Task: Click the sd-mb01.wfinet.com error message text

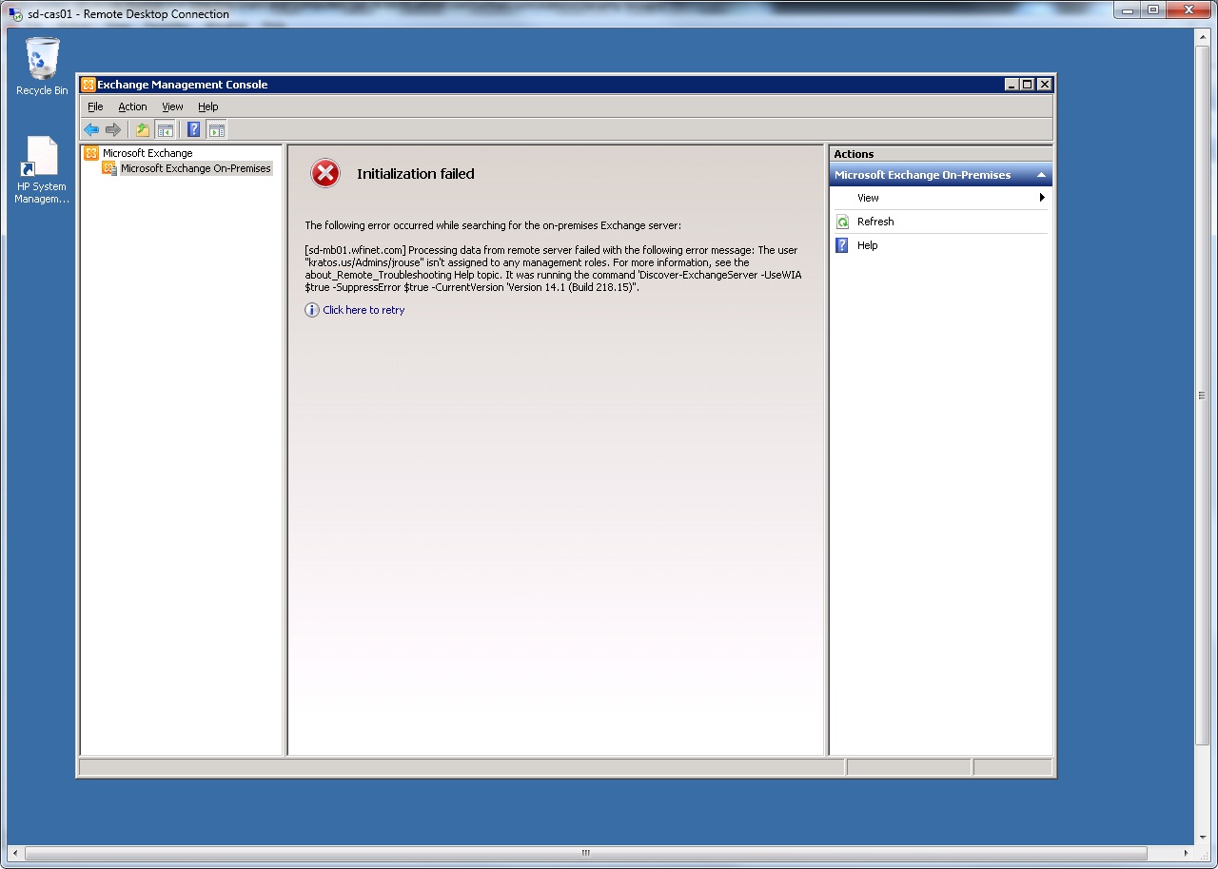Action: [554, 268]
